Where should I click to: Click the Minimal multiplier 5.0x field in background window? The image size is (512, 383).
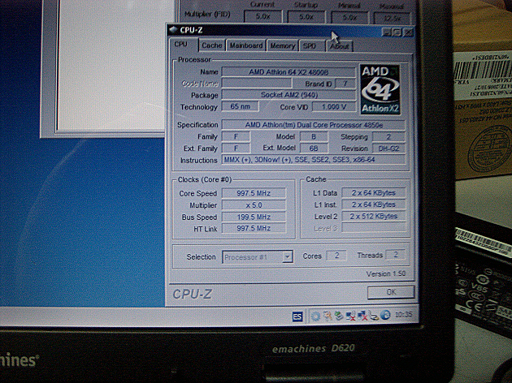(x=349, y=17)
